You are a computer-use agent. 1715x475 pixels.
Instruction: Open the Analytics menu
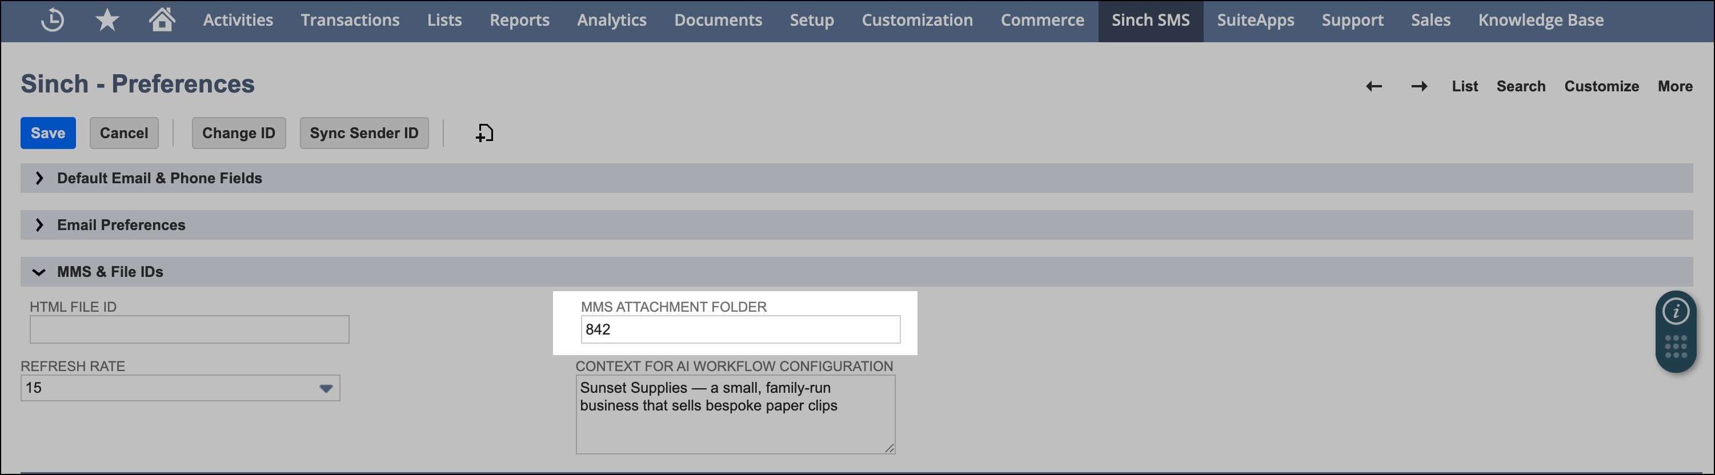click(611, 20)
